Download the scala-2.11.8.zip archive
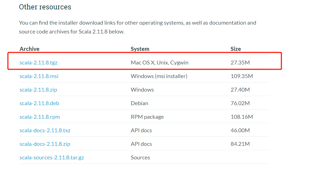This screenshot has width=332, height=171. (x=38, y=90)
